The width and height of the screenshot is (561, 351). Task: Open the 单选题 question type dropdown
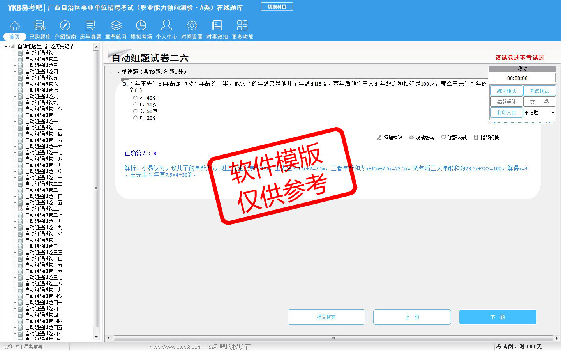tap(552, 113)
